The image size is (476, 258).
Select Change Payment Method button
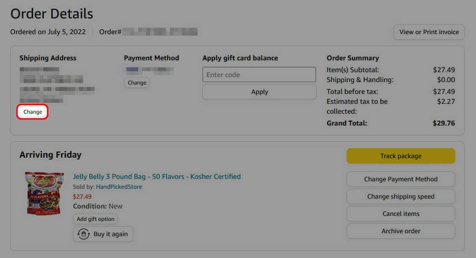tap(400, 179)
